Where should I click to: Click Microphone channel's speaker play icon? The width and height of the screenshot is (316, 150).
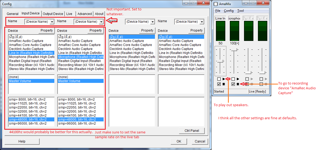(238, 79)
